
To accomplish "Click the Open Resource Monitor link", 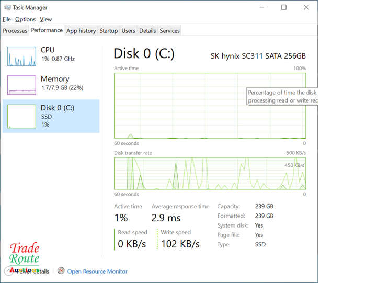I will [97, 271].
